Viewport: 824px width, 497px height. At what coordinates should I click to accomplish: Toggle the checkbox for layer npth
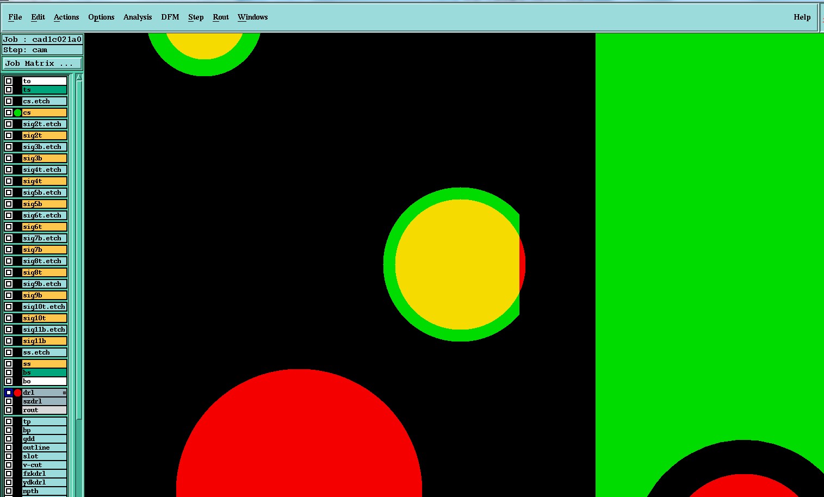click(x=9, y=491)
